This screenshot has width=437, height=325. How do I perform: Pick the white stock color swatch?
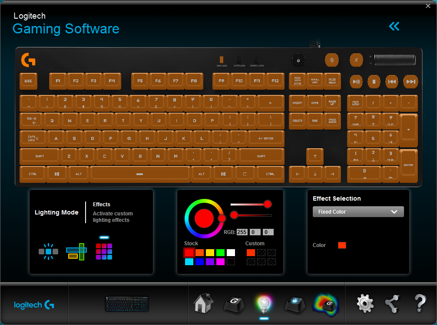231,253
